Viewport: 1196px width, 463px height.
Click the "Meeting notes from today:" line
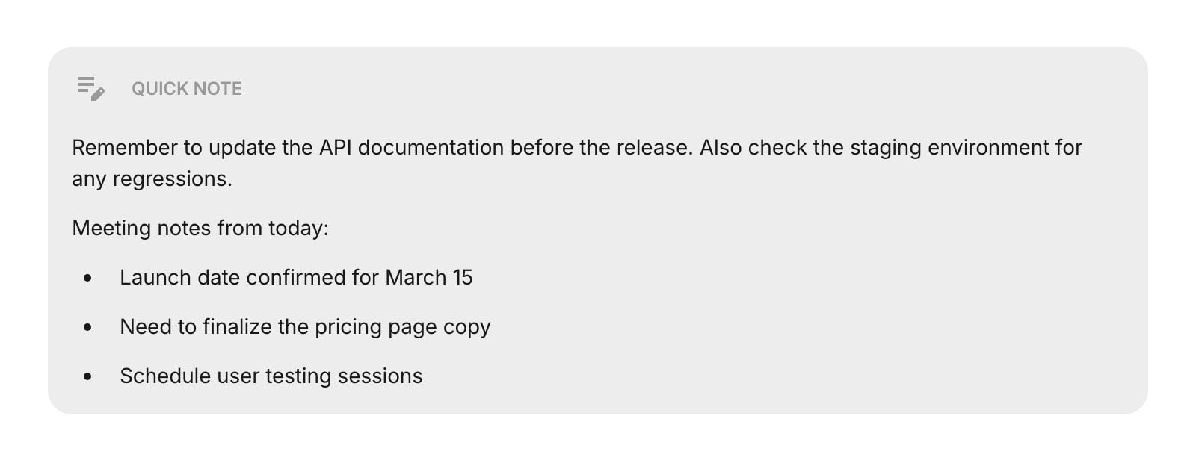click(200, 229)
